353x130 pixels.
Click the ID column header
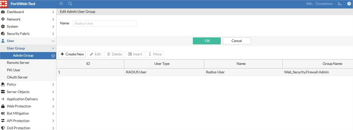tap(90, 64)
